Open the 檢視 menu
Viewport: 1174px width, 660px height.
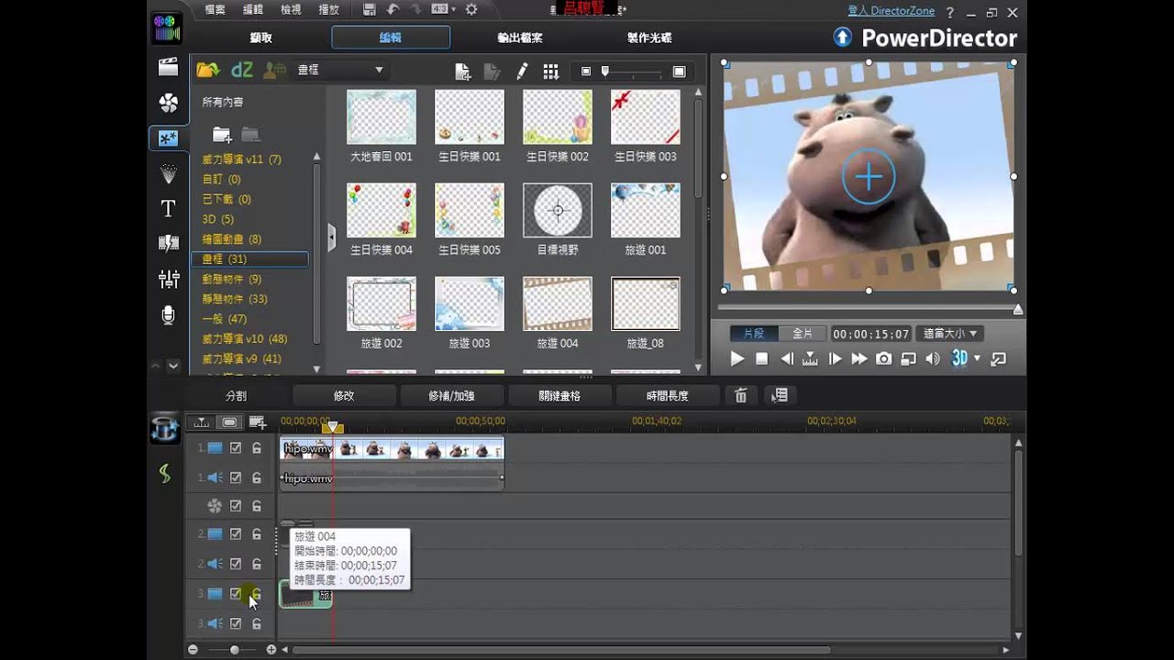tap(291, 10)
